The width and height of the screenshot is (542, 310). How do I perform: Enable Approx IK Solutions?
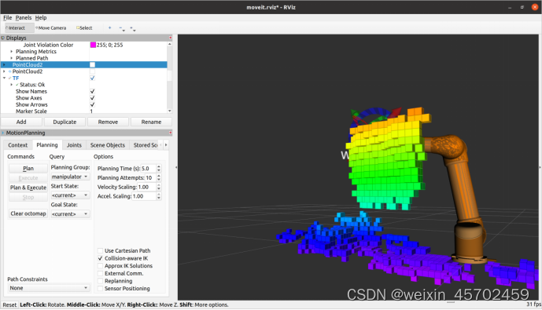click(x=100, y=266)
